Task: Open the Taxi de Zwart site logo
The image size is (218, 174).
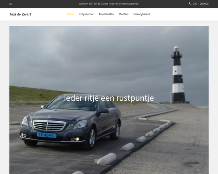Action: pos(20,14)
